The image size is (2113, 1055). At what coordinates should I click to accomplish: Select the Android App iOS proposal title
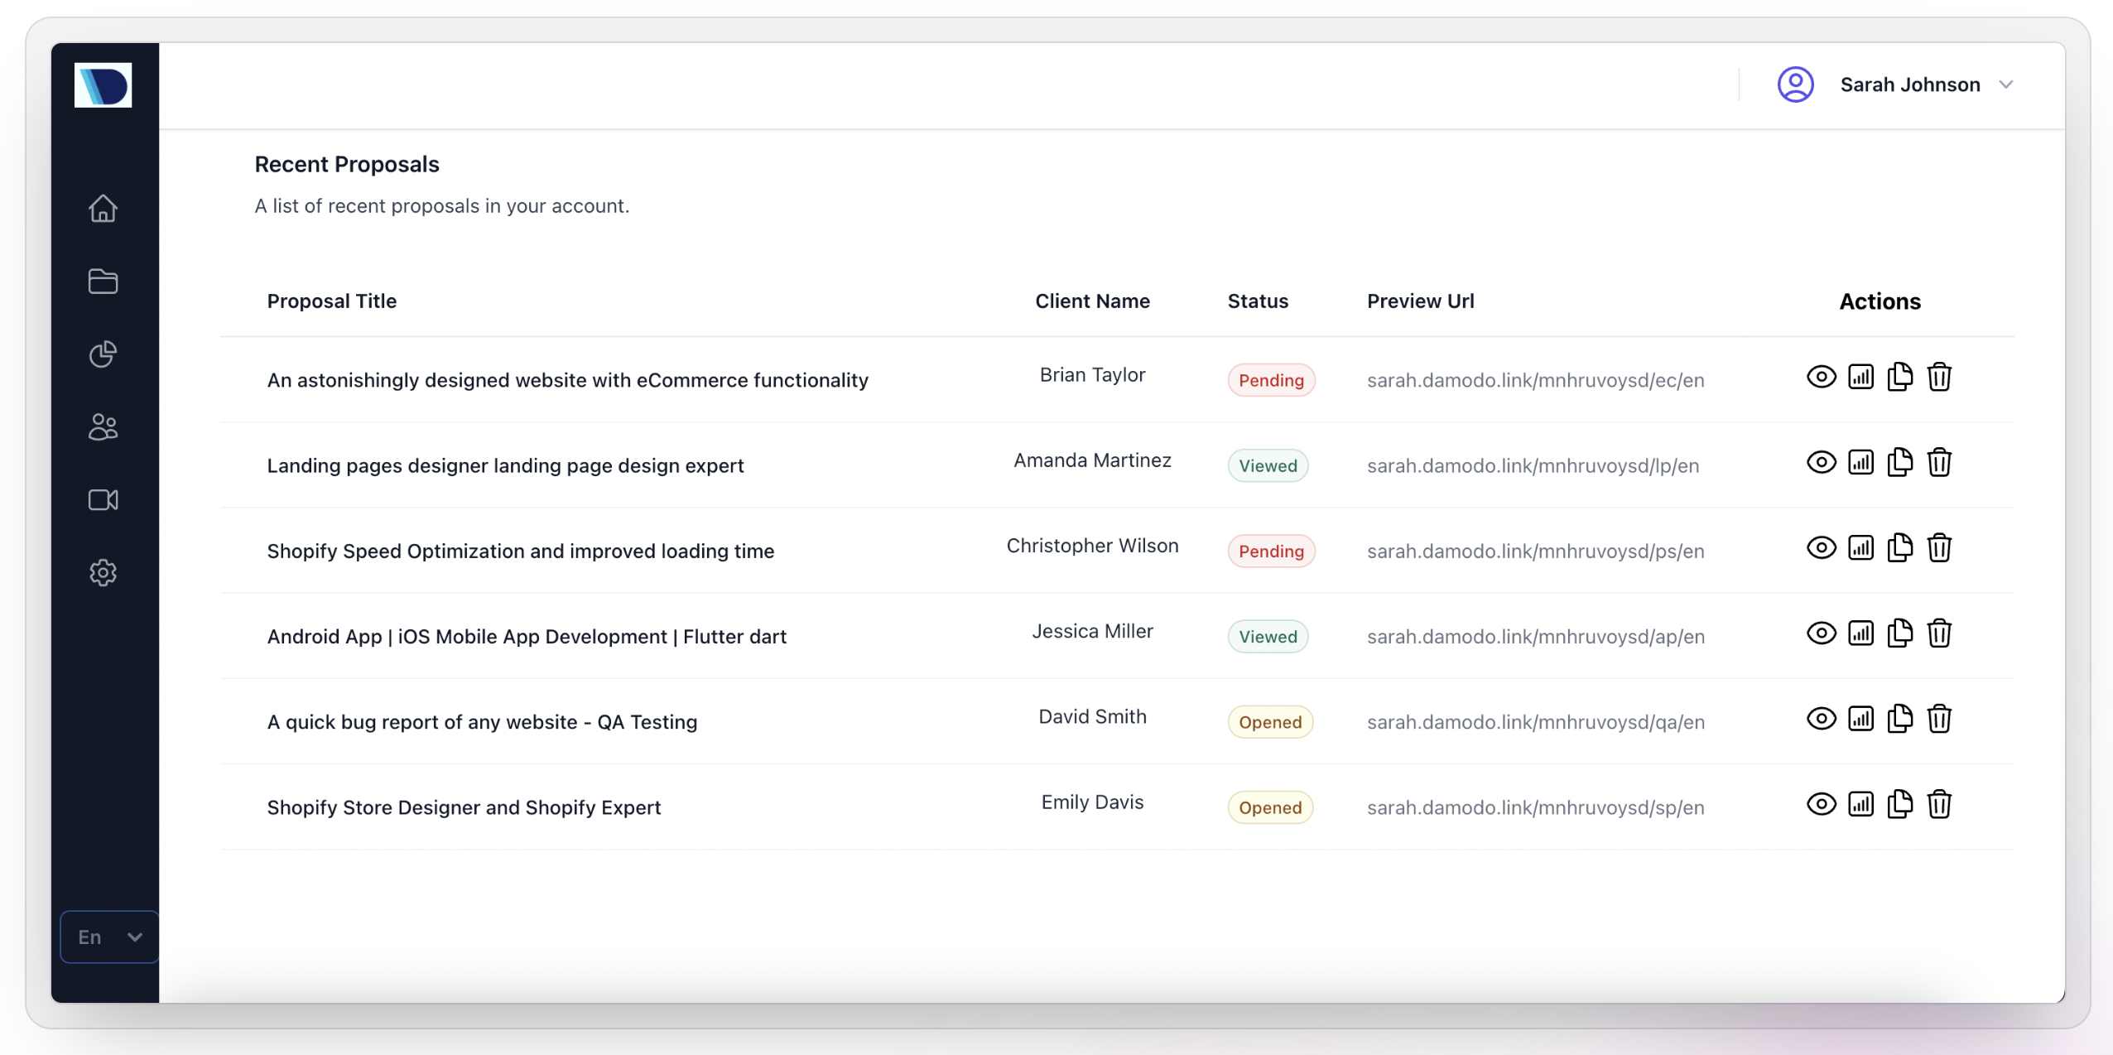527,637
